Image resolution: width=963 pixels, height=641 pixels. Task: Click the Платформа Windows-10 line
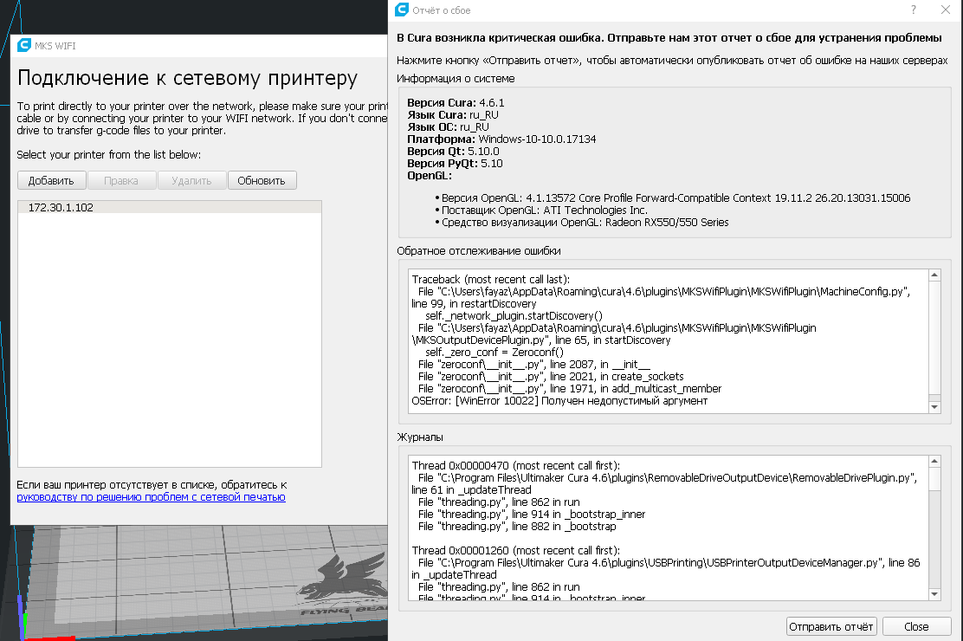(x=501, y=139)
